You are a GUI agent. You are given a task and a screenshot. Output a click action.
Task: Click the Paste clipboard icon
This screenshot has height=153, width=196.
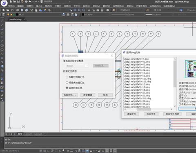tap(40, 10)
